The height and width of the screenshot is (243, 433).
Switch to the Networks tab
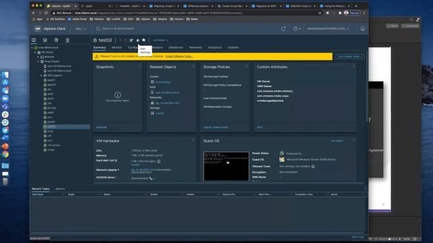click(196, 47)
